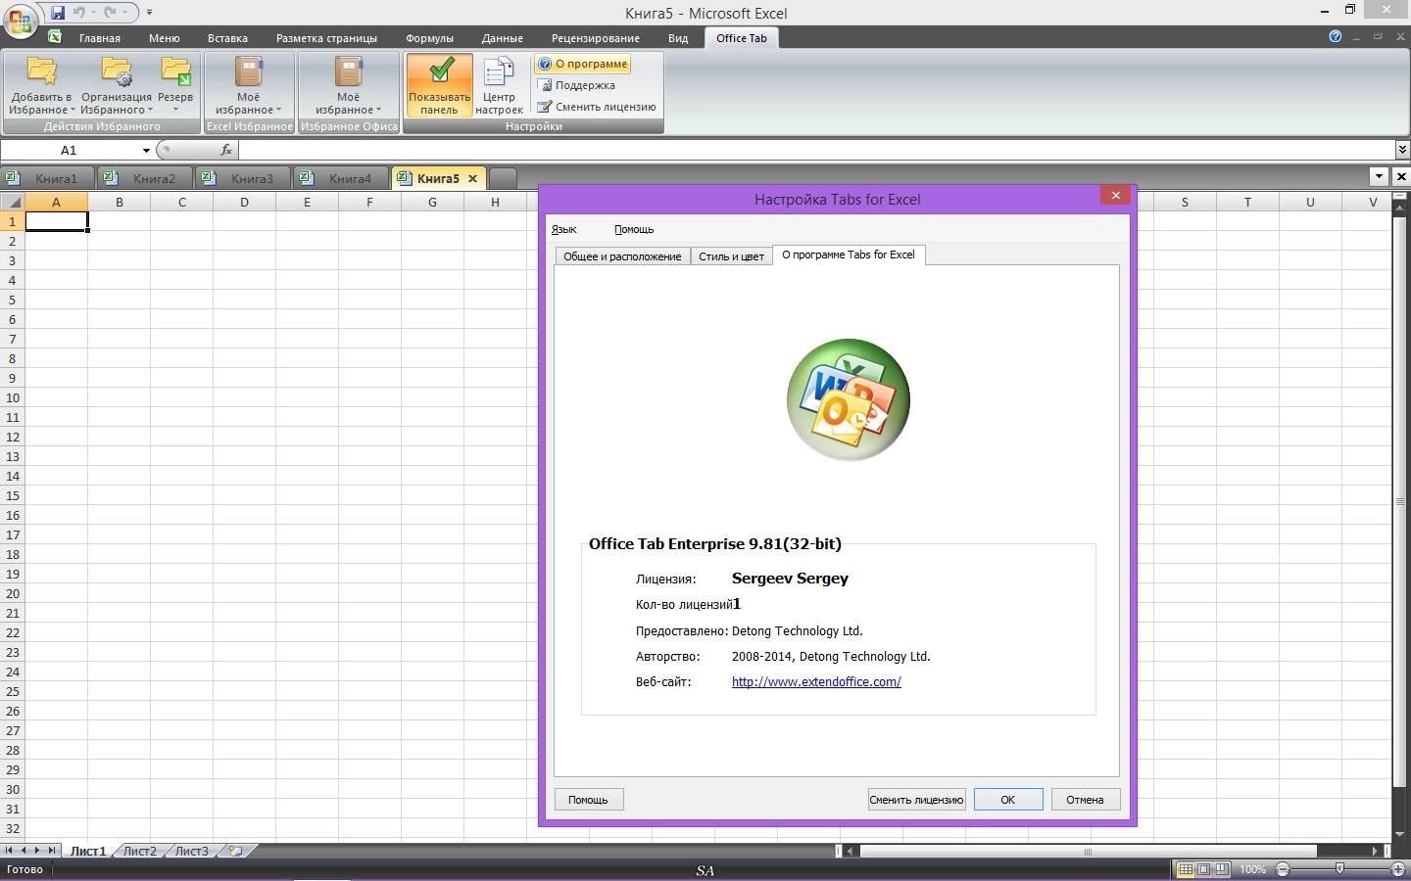Zoom out with the minus button
The image size is (1411, 881).
[1283, 869]
